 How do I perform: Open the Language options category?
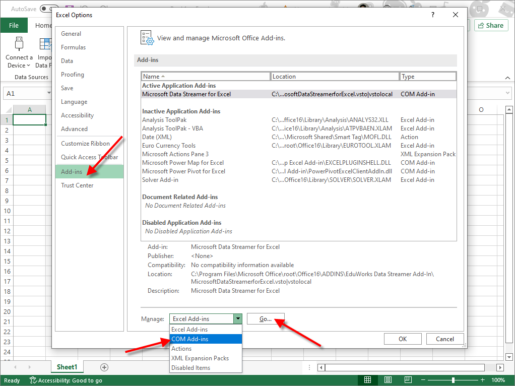coord(89,102)
